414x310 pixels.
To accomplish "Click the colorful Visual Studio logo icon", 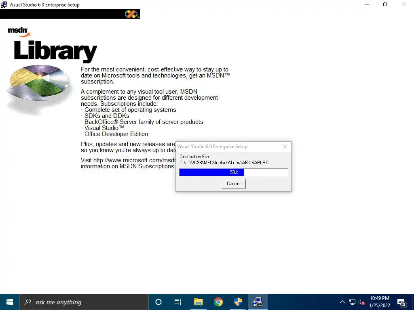I will (x=131, y=14).
